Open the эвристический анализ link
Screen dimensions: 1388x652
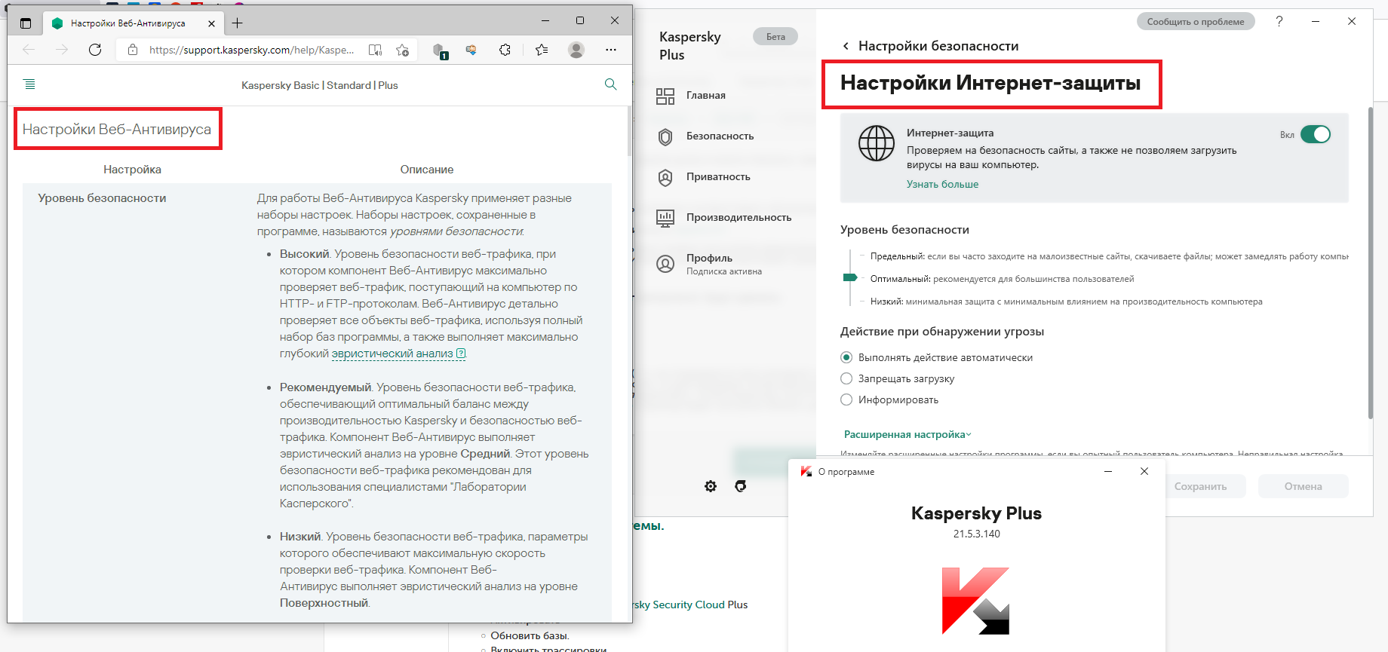point(392,354)
